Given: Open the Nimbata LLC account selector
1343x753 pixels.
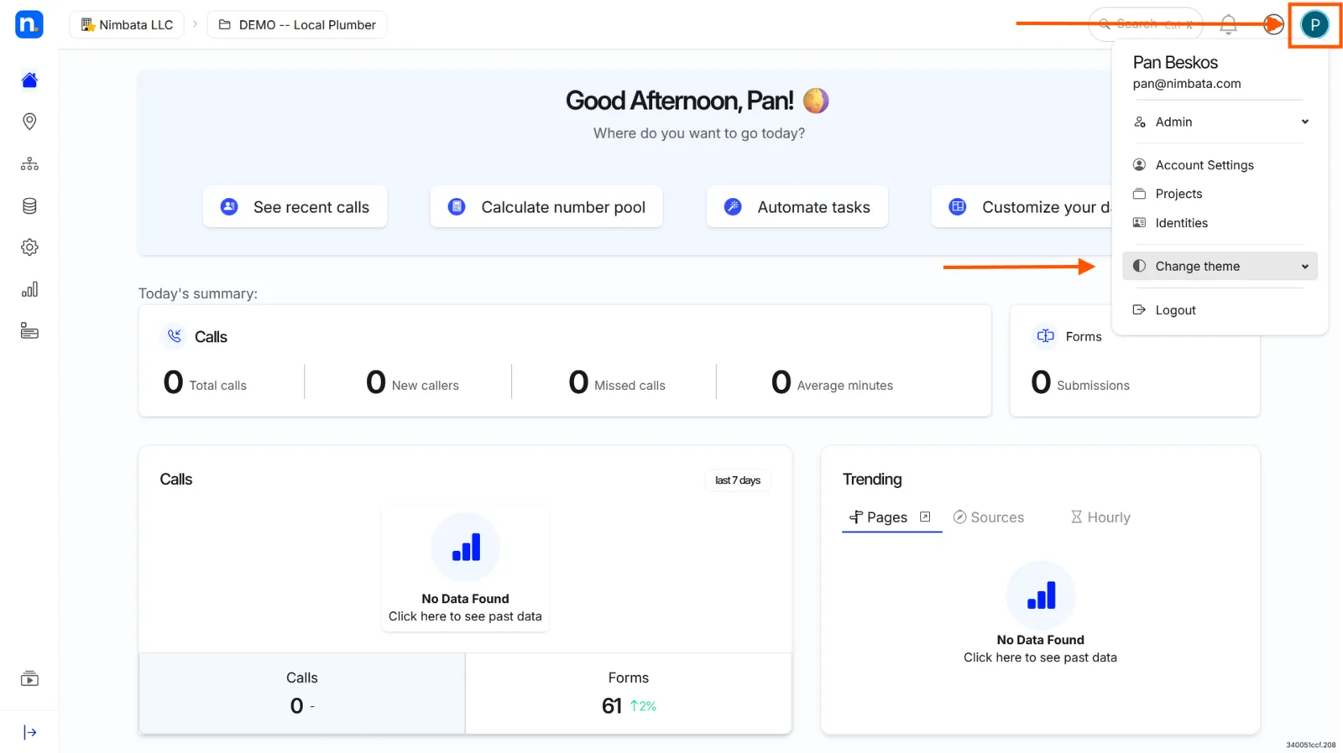Looking at the screenshot, I should pyautogui.click(x=127, y=24).
